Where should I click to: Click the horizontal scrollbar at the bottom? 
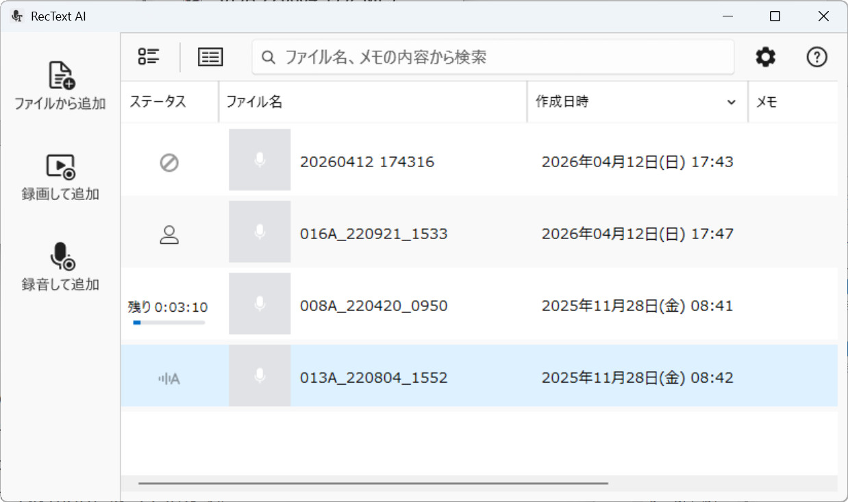point(373,484)
